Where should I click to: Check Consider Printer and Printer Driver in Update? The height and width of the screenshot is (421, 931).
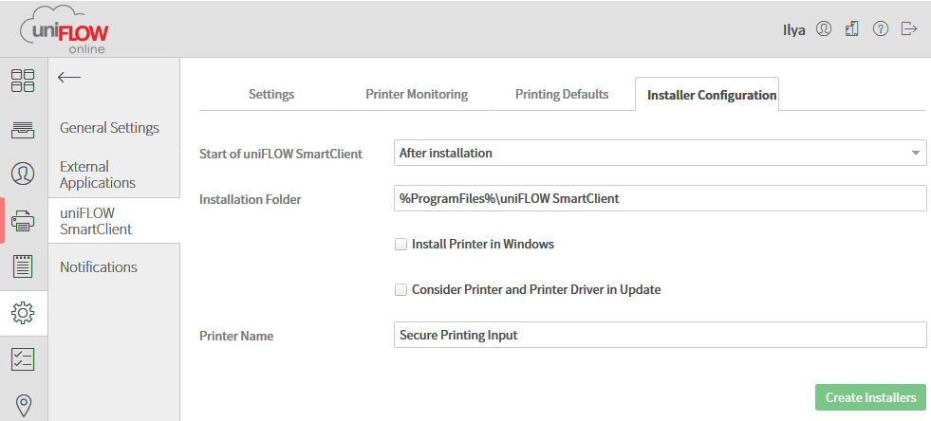tap(401, 290)
